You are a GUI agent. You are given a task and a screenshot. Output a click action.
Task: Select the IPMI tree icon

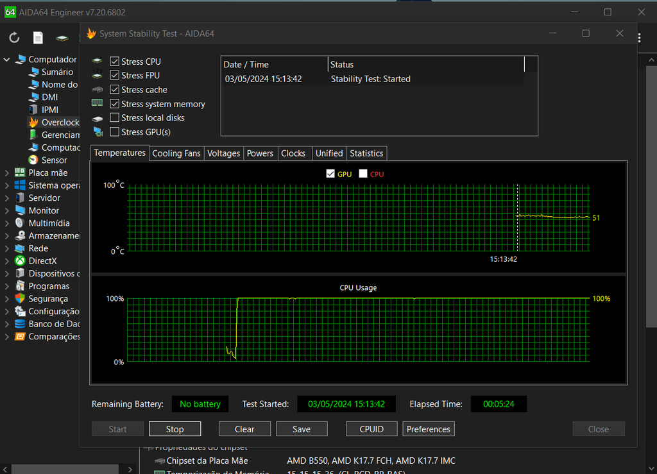33,110
